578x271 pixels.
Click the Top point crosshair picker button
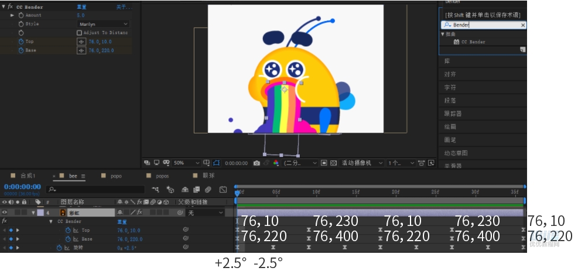click(81, 42)
